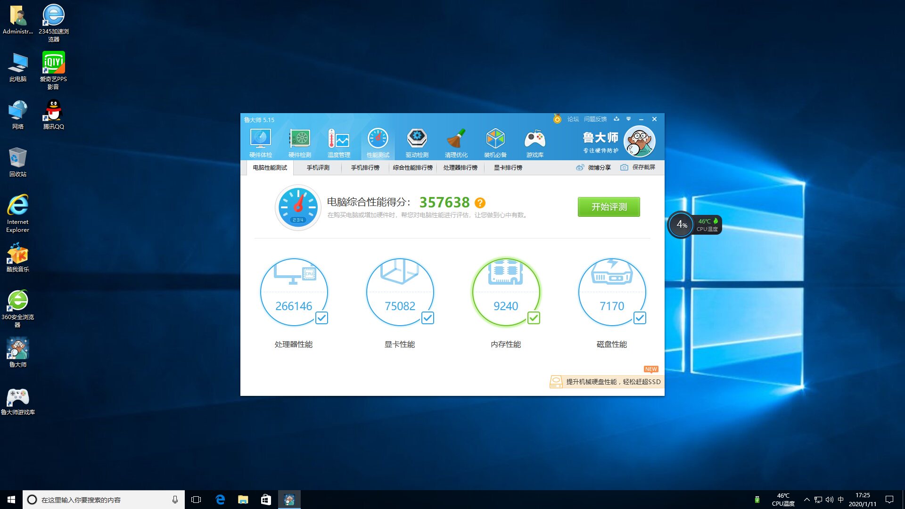Show hidden system tray icons
The image size is (905, 509).
(806, 500)
